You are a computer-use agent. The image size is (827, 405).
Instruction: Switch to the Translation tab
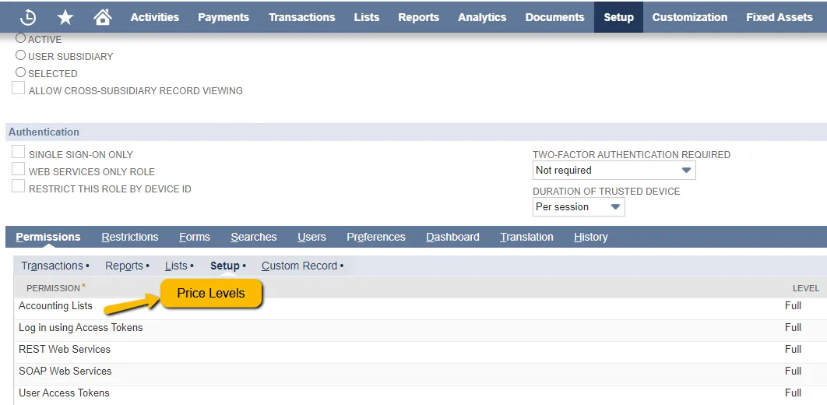point(527,237)
